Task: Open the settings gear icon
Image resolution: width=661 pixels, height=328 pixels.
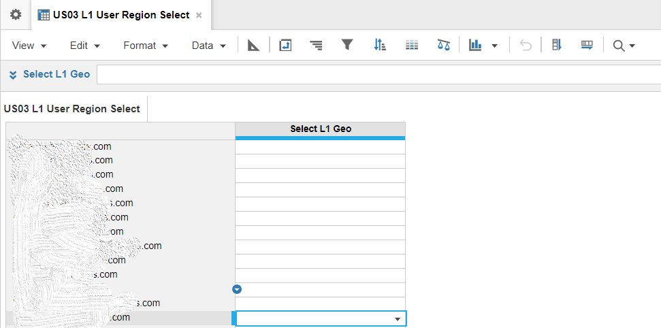Action: click(x=16, y=15)
